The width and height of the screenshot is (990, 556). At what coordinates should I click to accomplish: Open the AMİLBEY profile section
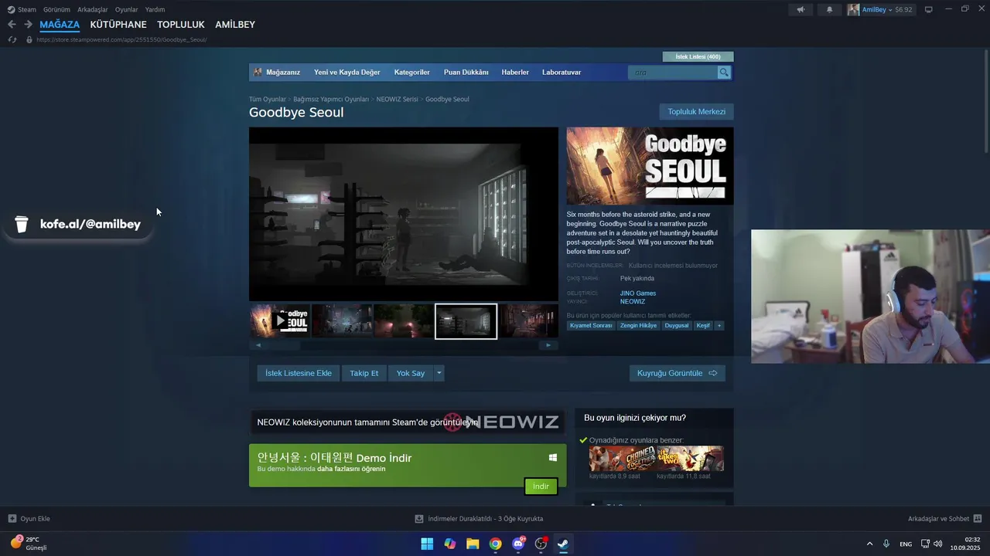pyautogui.click(x=235, y=25)
